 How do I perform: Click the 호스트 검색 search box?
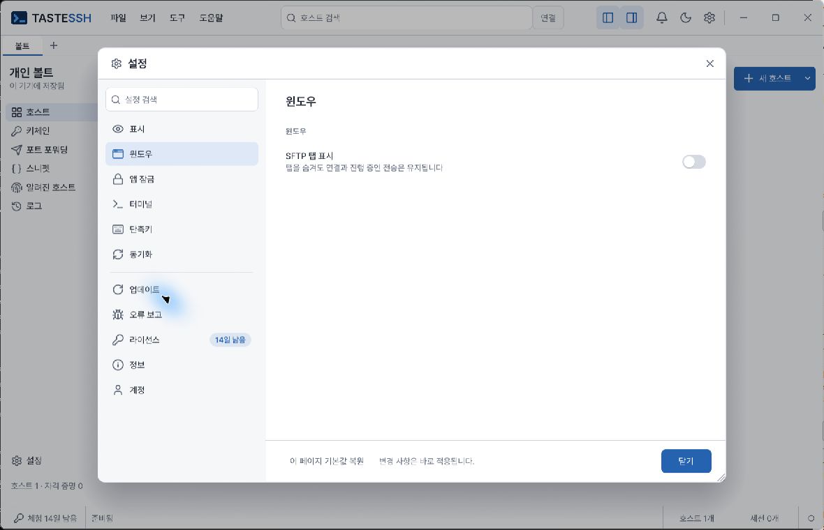406,18
